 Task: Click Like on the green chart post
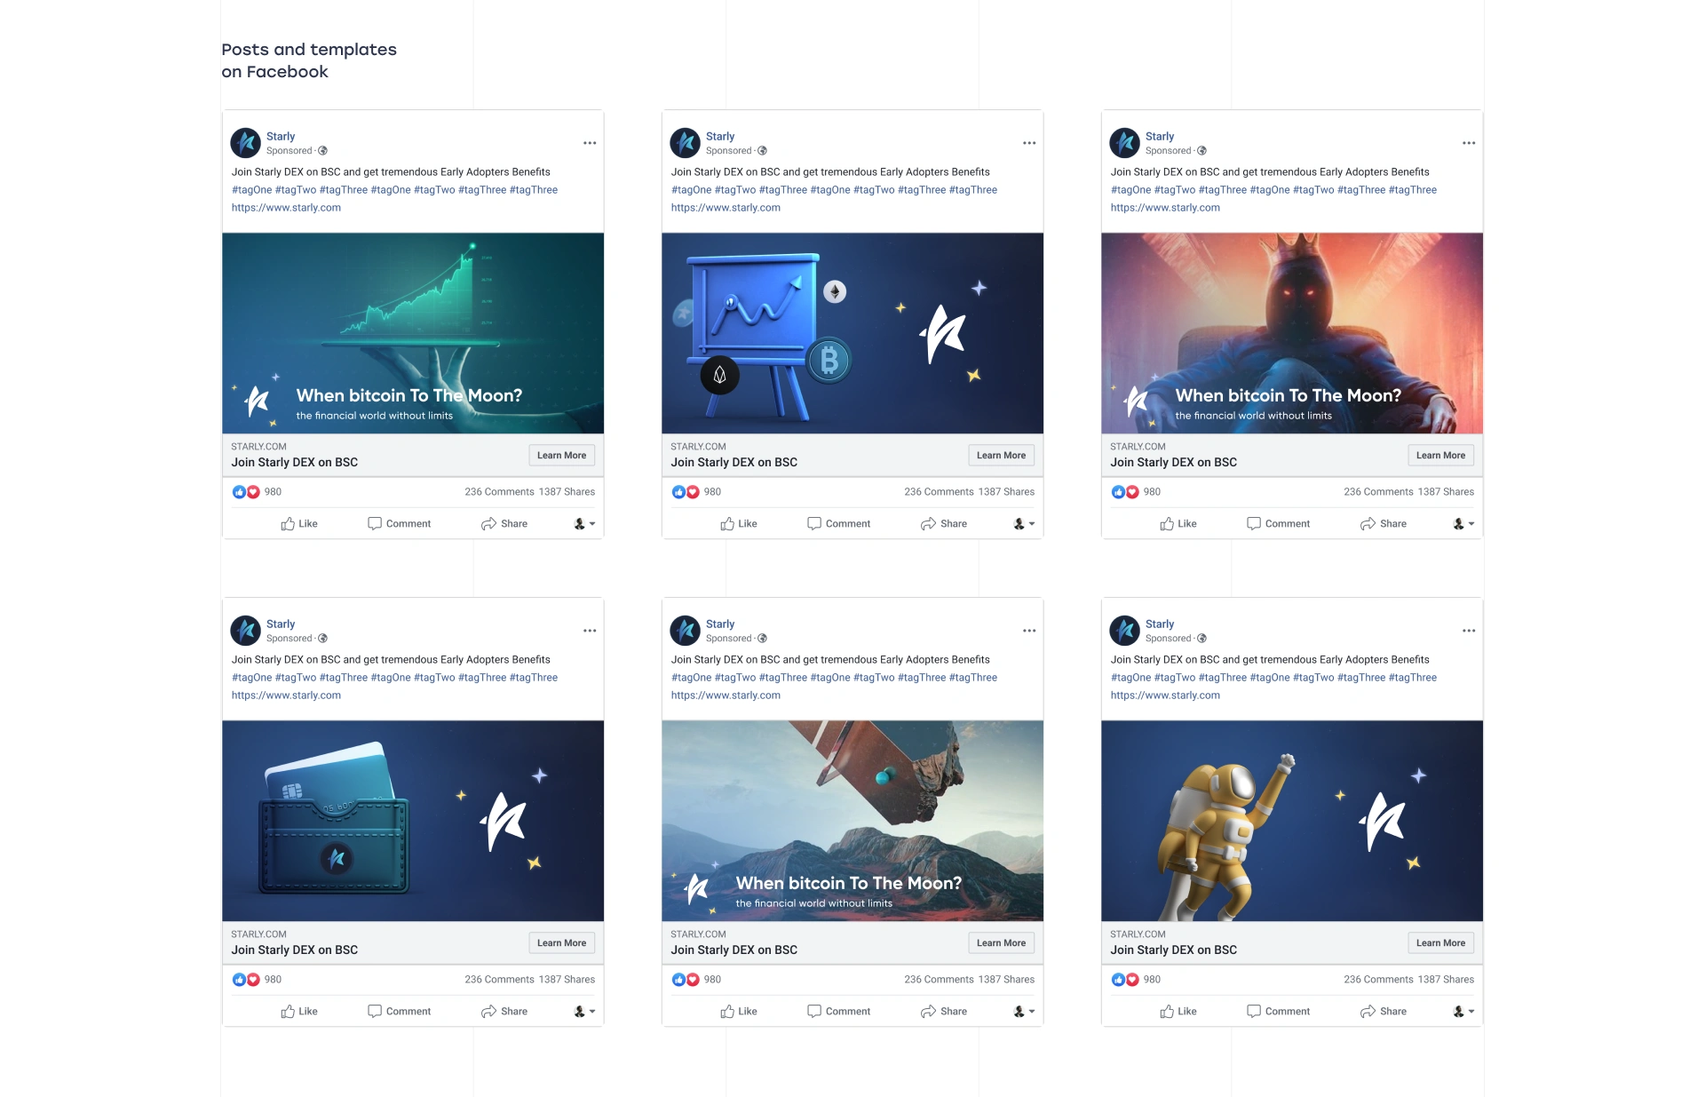click(299, 524)
